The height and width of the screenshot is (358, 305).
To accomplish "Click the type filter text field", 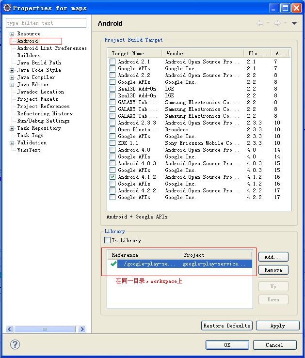I will (46, 23).
